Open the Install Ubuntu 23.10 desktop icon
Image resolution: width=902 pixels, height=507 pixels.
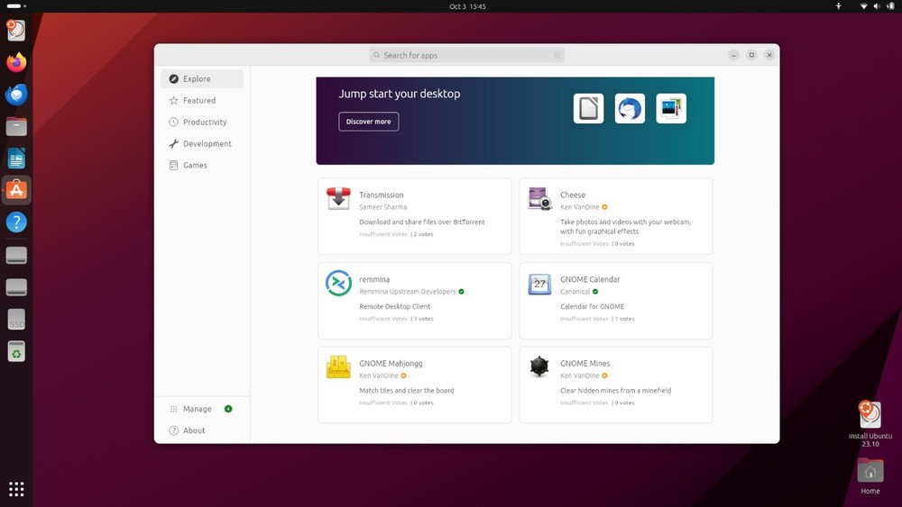[870, 424]
